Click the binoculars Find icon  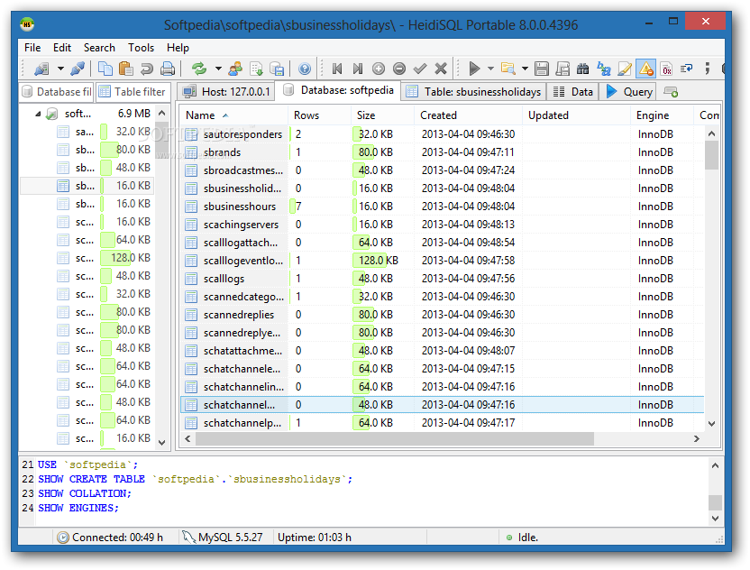click(x=582, y=69)
